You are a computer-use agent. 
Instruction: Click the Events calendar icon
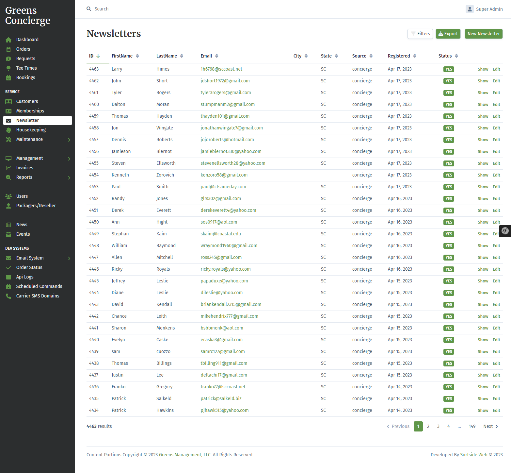[x=8, y=234]
